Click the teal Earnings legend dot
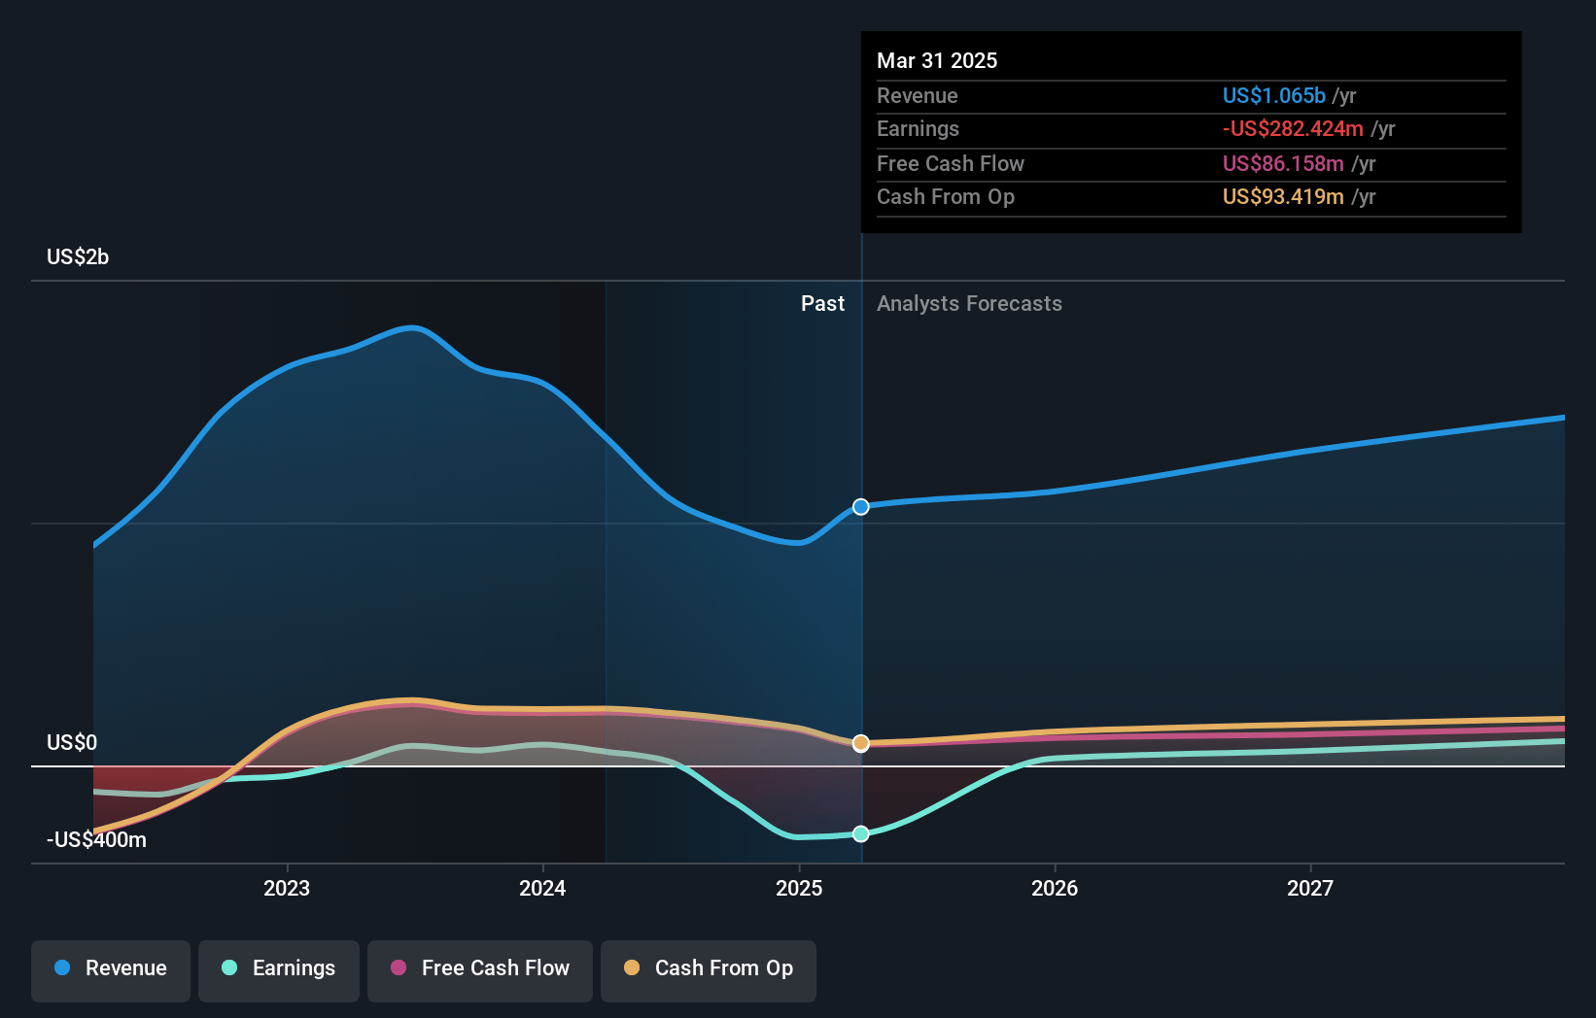The image size is (1596, 1018). 229,967
